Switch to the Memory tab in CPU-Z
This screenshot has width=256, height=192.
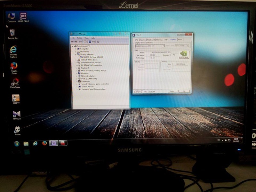159,40
